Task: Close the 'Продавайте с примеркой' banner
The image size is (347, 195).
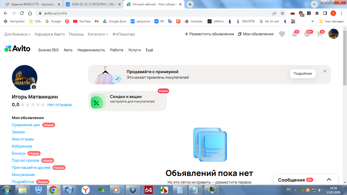Action: point(325,71)
